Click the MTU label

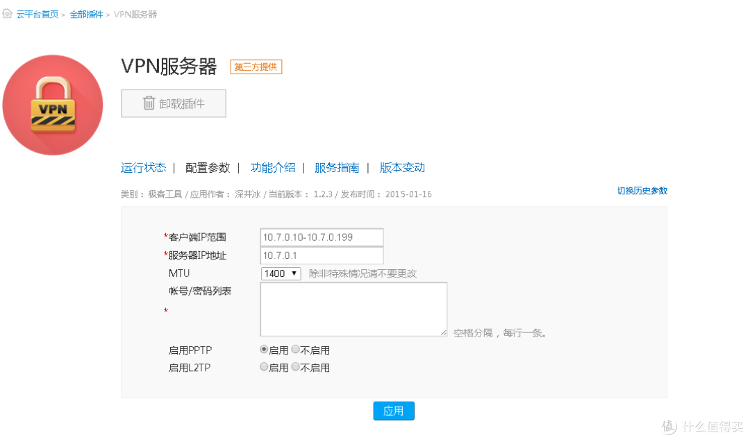coord(179,273)
